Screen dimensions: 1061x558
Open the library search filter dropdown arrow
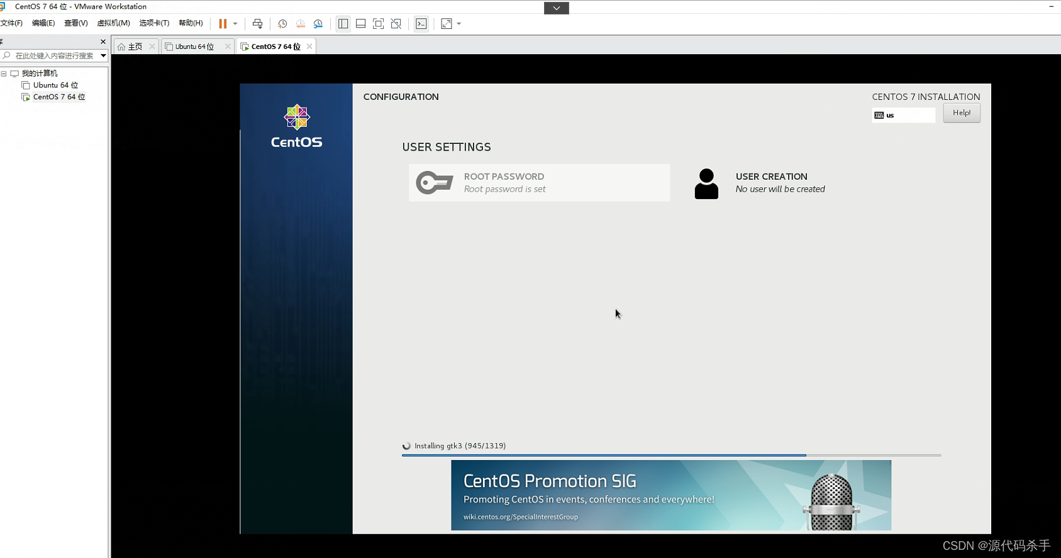103,56
